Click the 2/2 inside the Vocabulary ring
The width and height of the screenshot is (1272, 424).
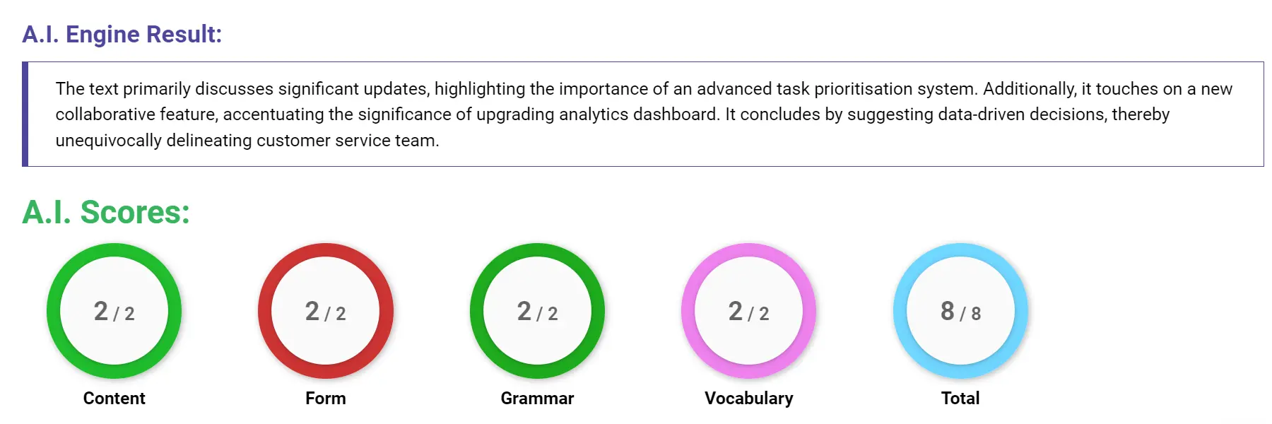coord(748,312)
